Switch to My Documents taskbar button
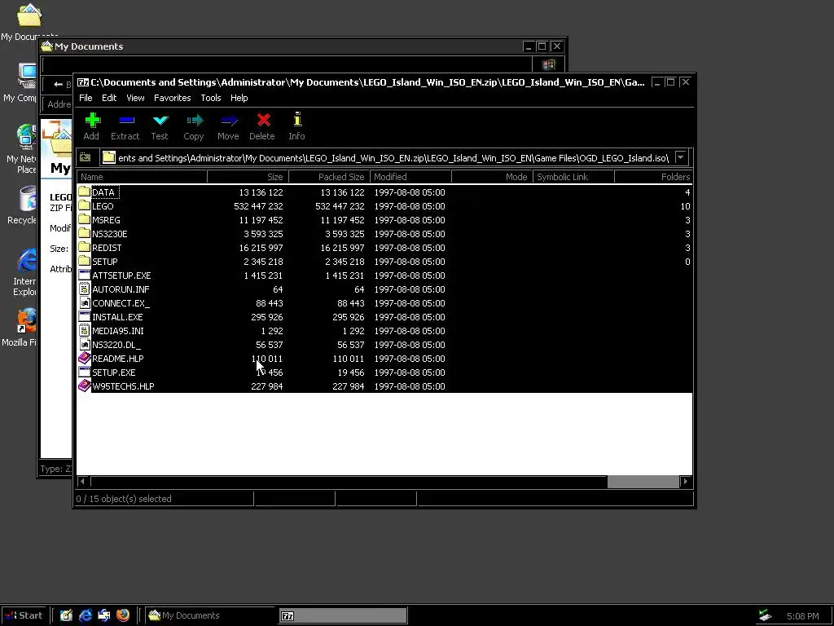Screen dimensions: 834x626 click(x=210, y=615)
